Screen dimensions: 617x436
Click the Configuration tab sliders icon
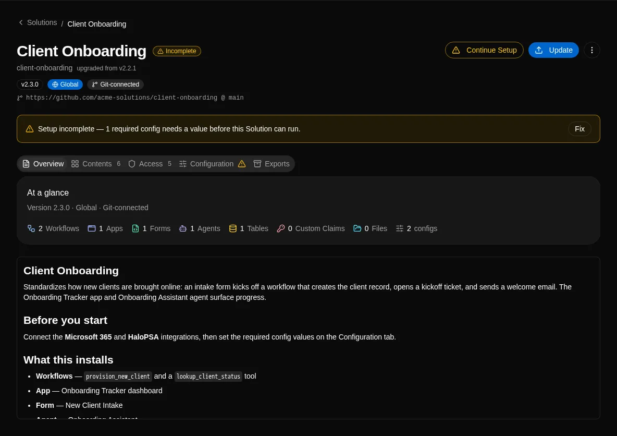click(182, 164)
